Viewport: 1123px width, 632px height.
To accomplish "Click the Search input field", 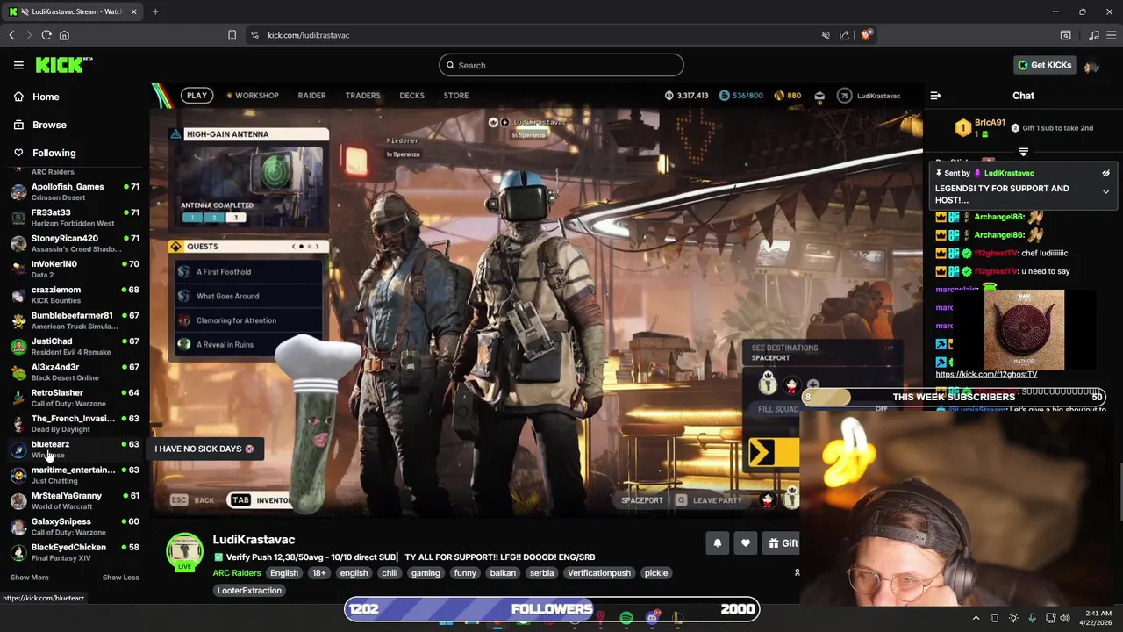I will pyautogui.click(x=561, y=65).
